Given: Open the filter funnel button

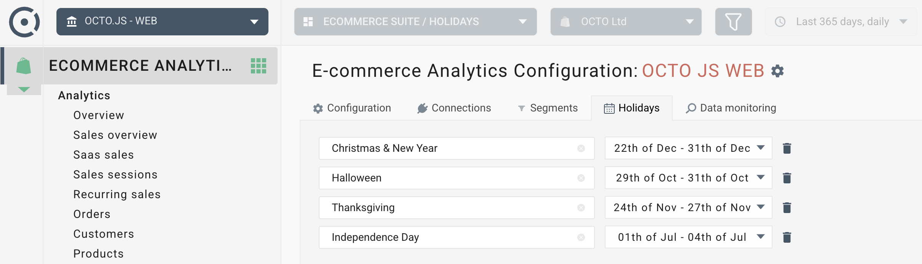Looking at the screenshot, I should click(x=733, y=22).
